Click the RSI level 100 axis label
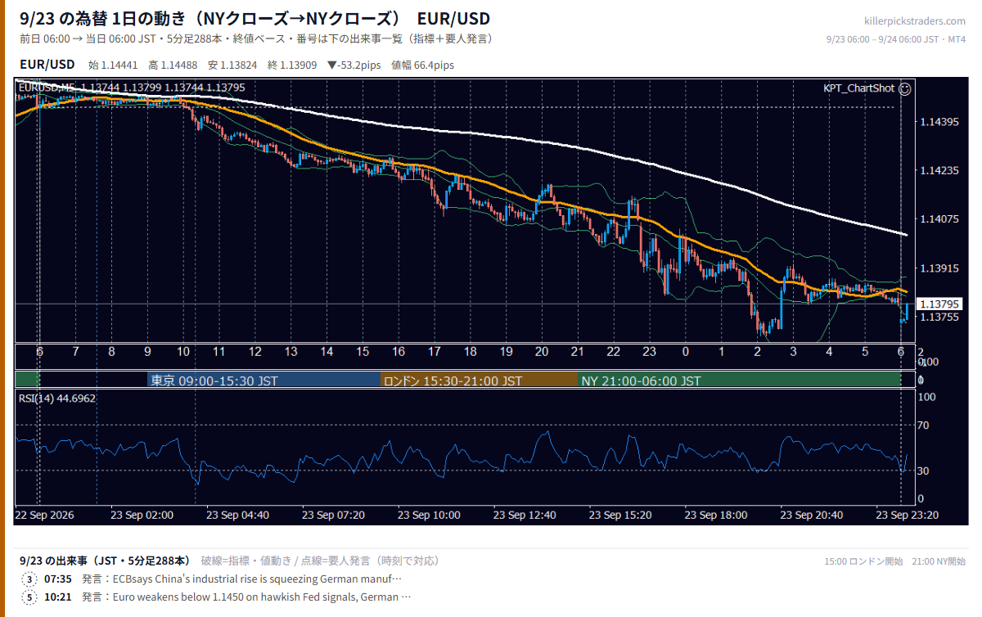982x617 pixels. click(x=928, y=397)
